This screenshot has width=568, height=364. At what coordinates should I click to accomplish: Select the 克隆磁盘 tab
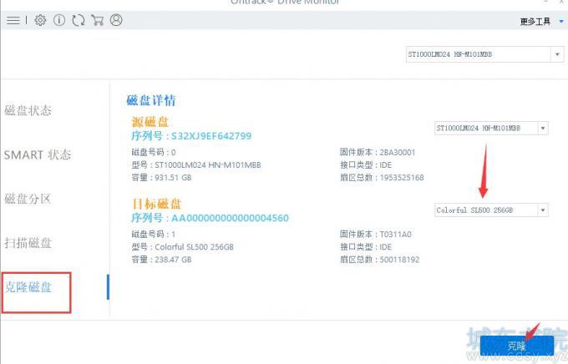[28, 287]
